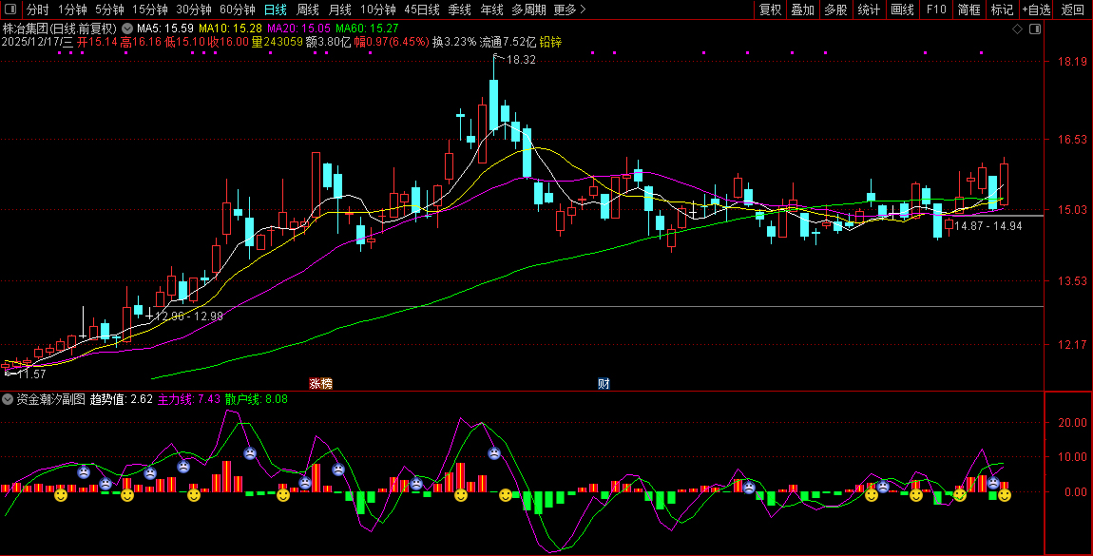
Task: Expand the 资金潮汐副图 indicator dropdown
Action: coord(9,399)
